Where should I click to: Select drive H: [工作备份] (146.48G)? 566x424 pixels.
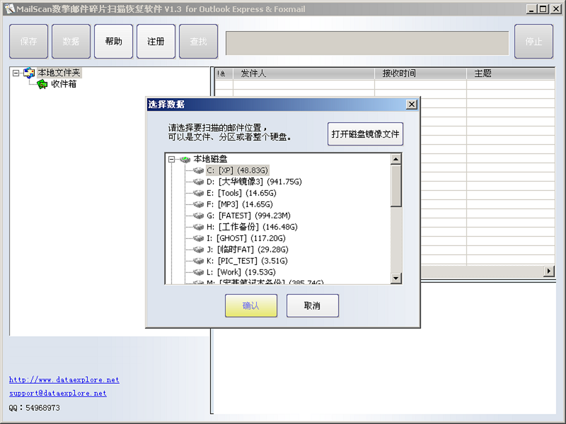tap(252, 227)
